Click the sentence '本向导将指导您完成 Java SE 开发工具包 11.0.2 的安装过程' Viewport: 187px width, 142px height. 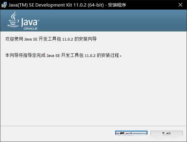(x=63, y=55)
